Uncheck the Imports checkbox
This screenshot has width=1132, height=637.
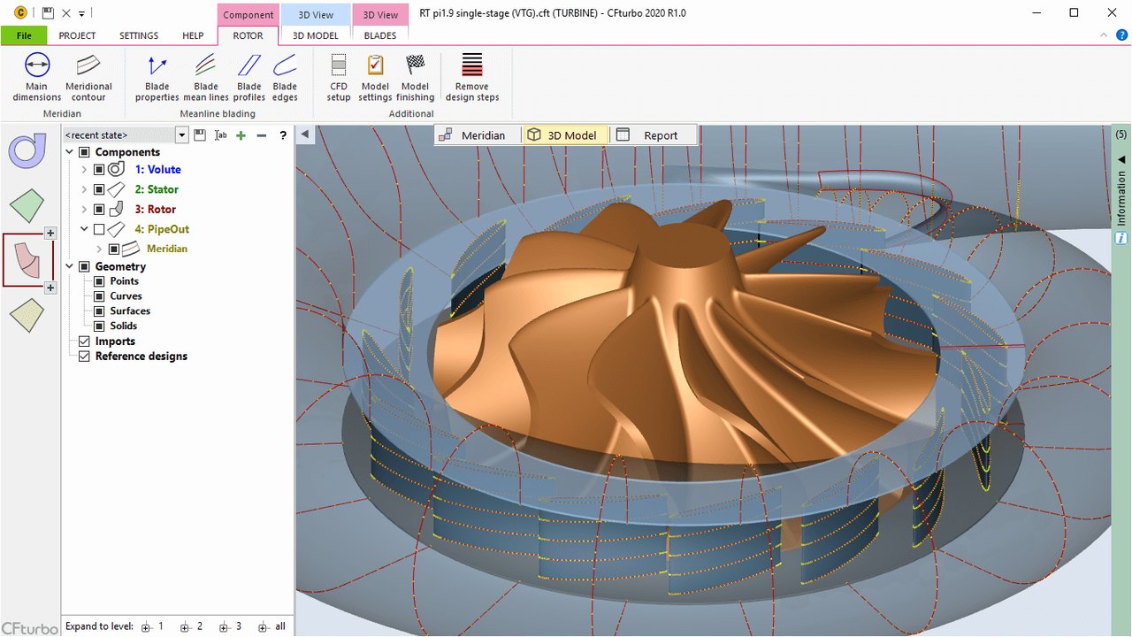point(84,341)
